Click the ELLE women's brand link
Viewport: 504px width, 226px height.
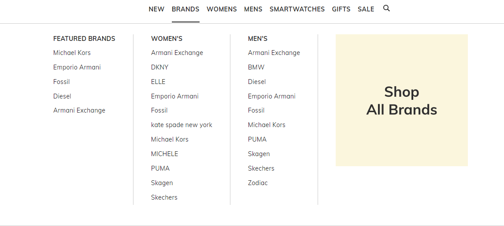point(158,82)
